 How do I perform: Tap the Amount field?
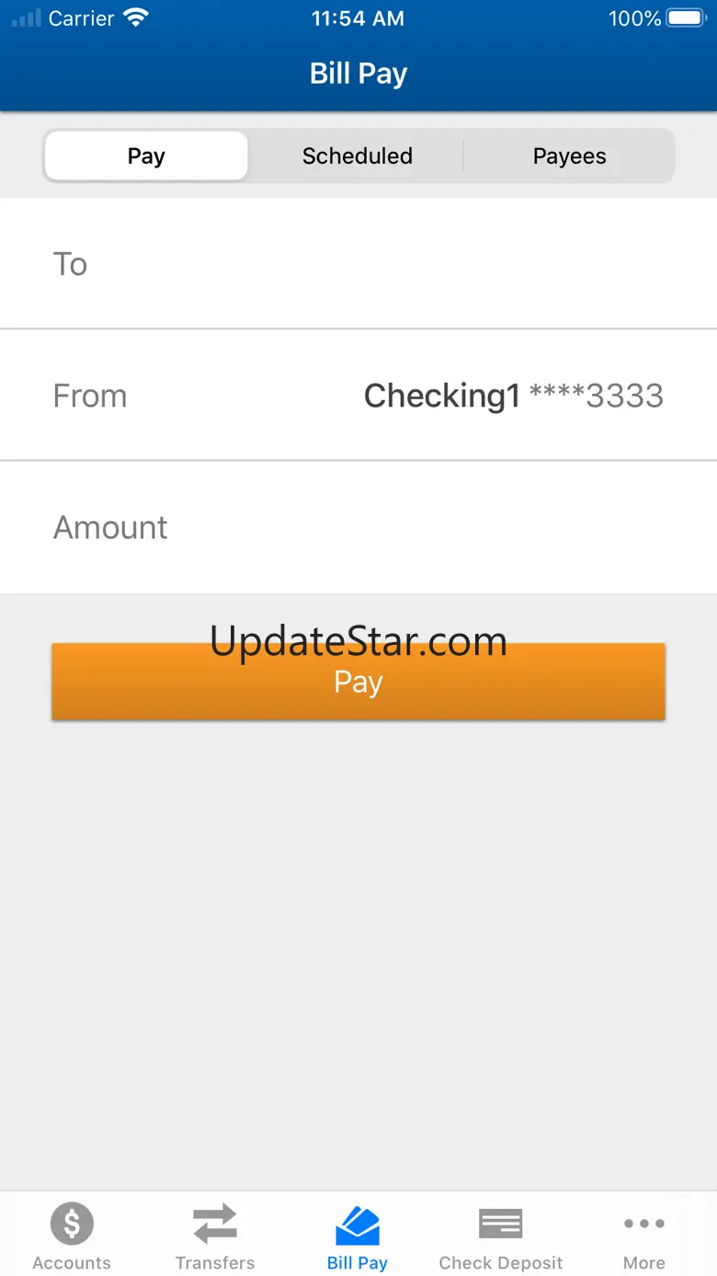coord(358,527)
